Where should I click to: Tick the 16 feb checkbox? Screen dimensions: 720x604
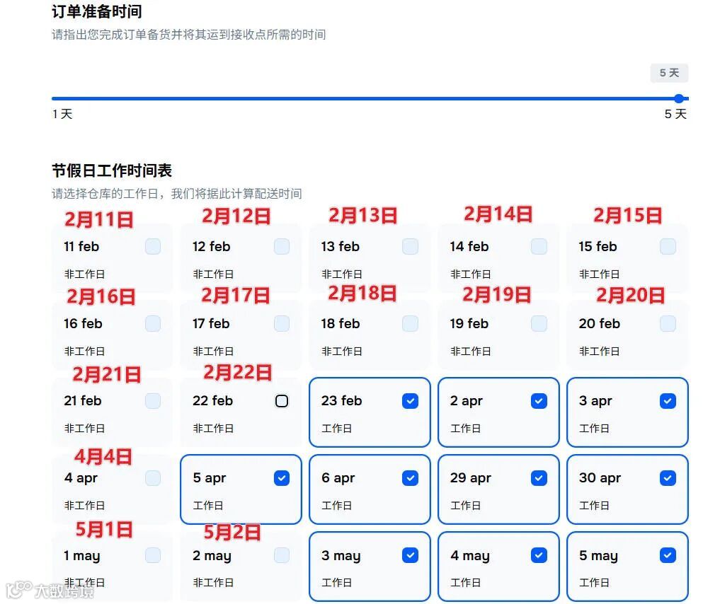(153, 323)
